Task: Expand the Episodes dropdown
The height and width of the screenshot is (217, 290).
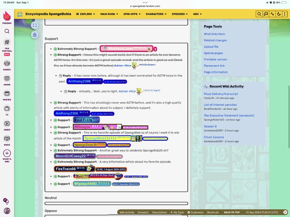Action: (x=180, y=14)
